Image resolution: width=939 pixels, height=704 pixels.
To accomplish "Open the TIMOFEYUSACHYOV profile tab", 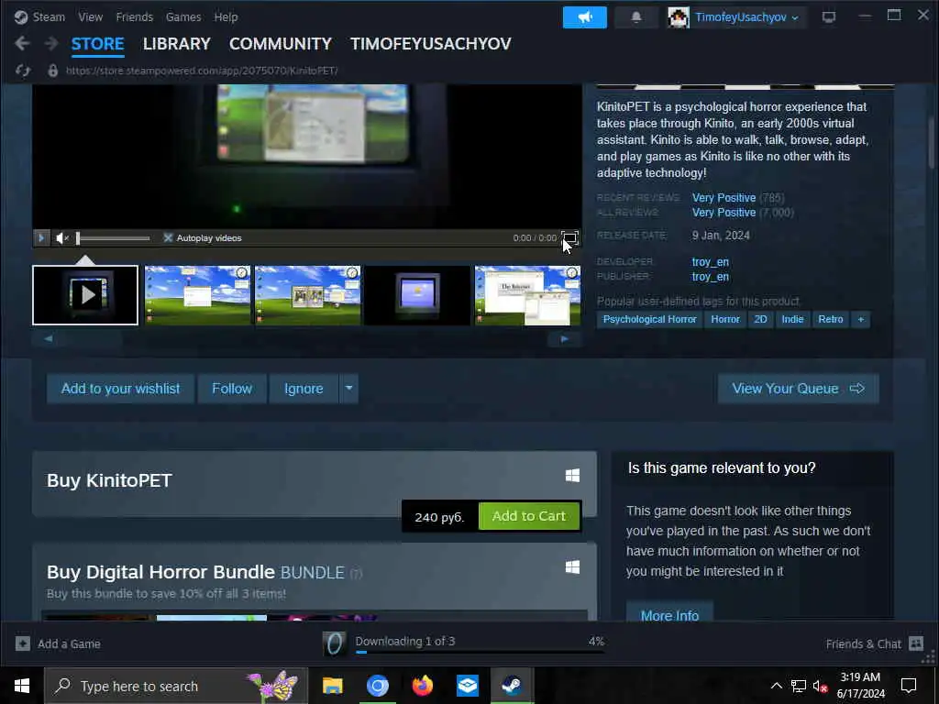I will pos(431,44).
